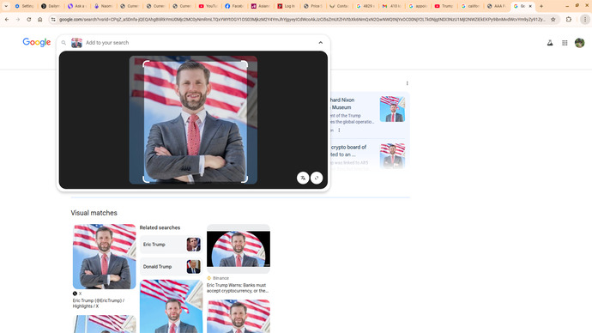Click the 'Add to your search' field

(x=200, y=43)
